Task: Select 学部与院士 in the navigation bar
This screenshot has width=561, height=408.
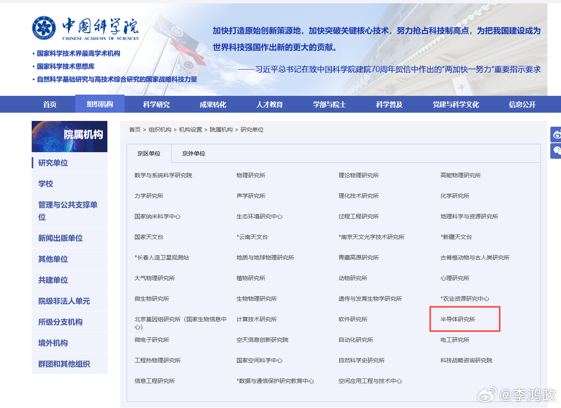Action: pos(329,104)
